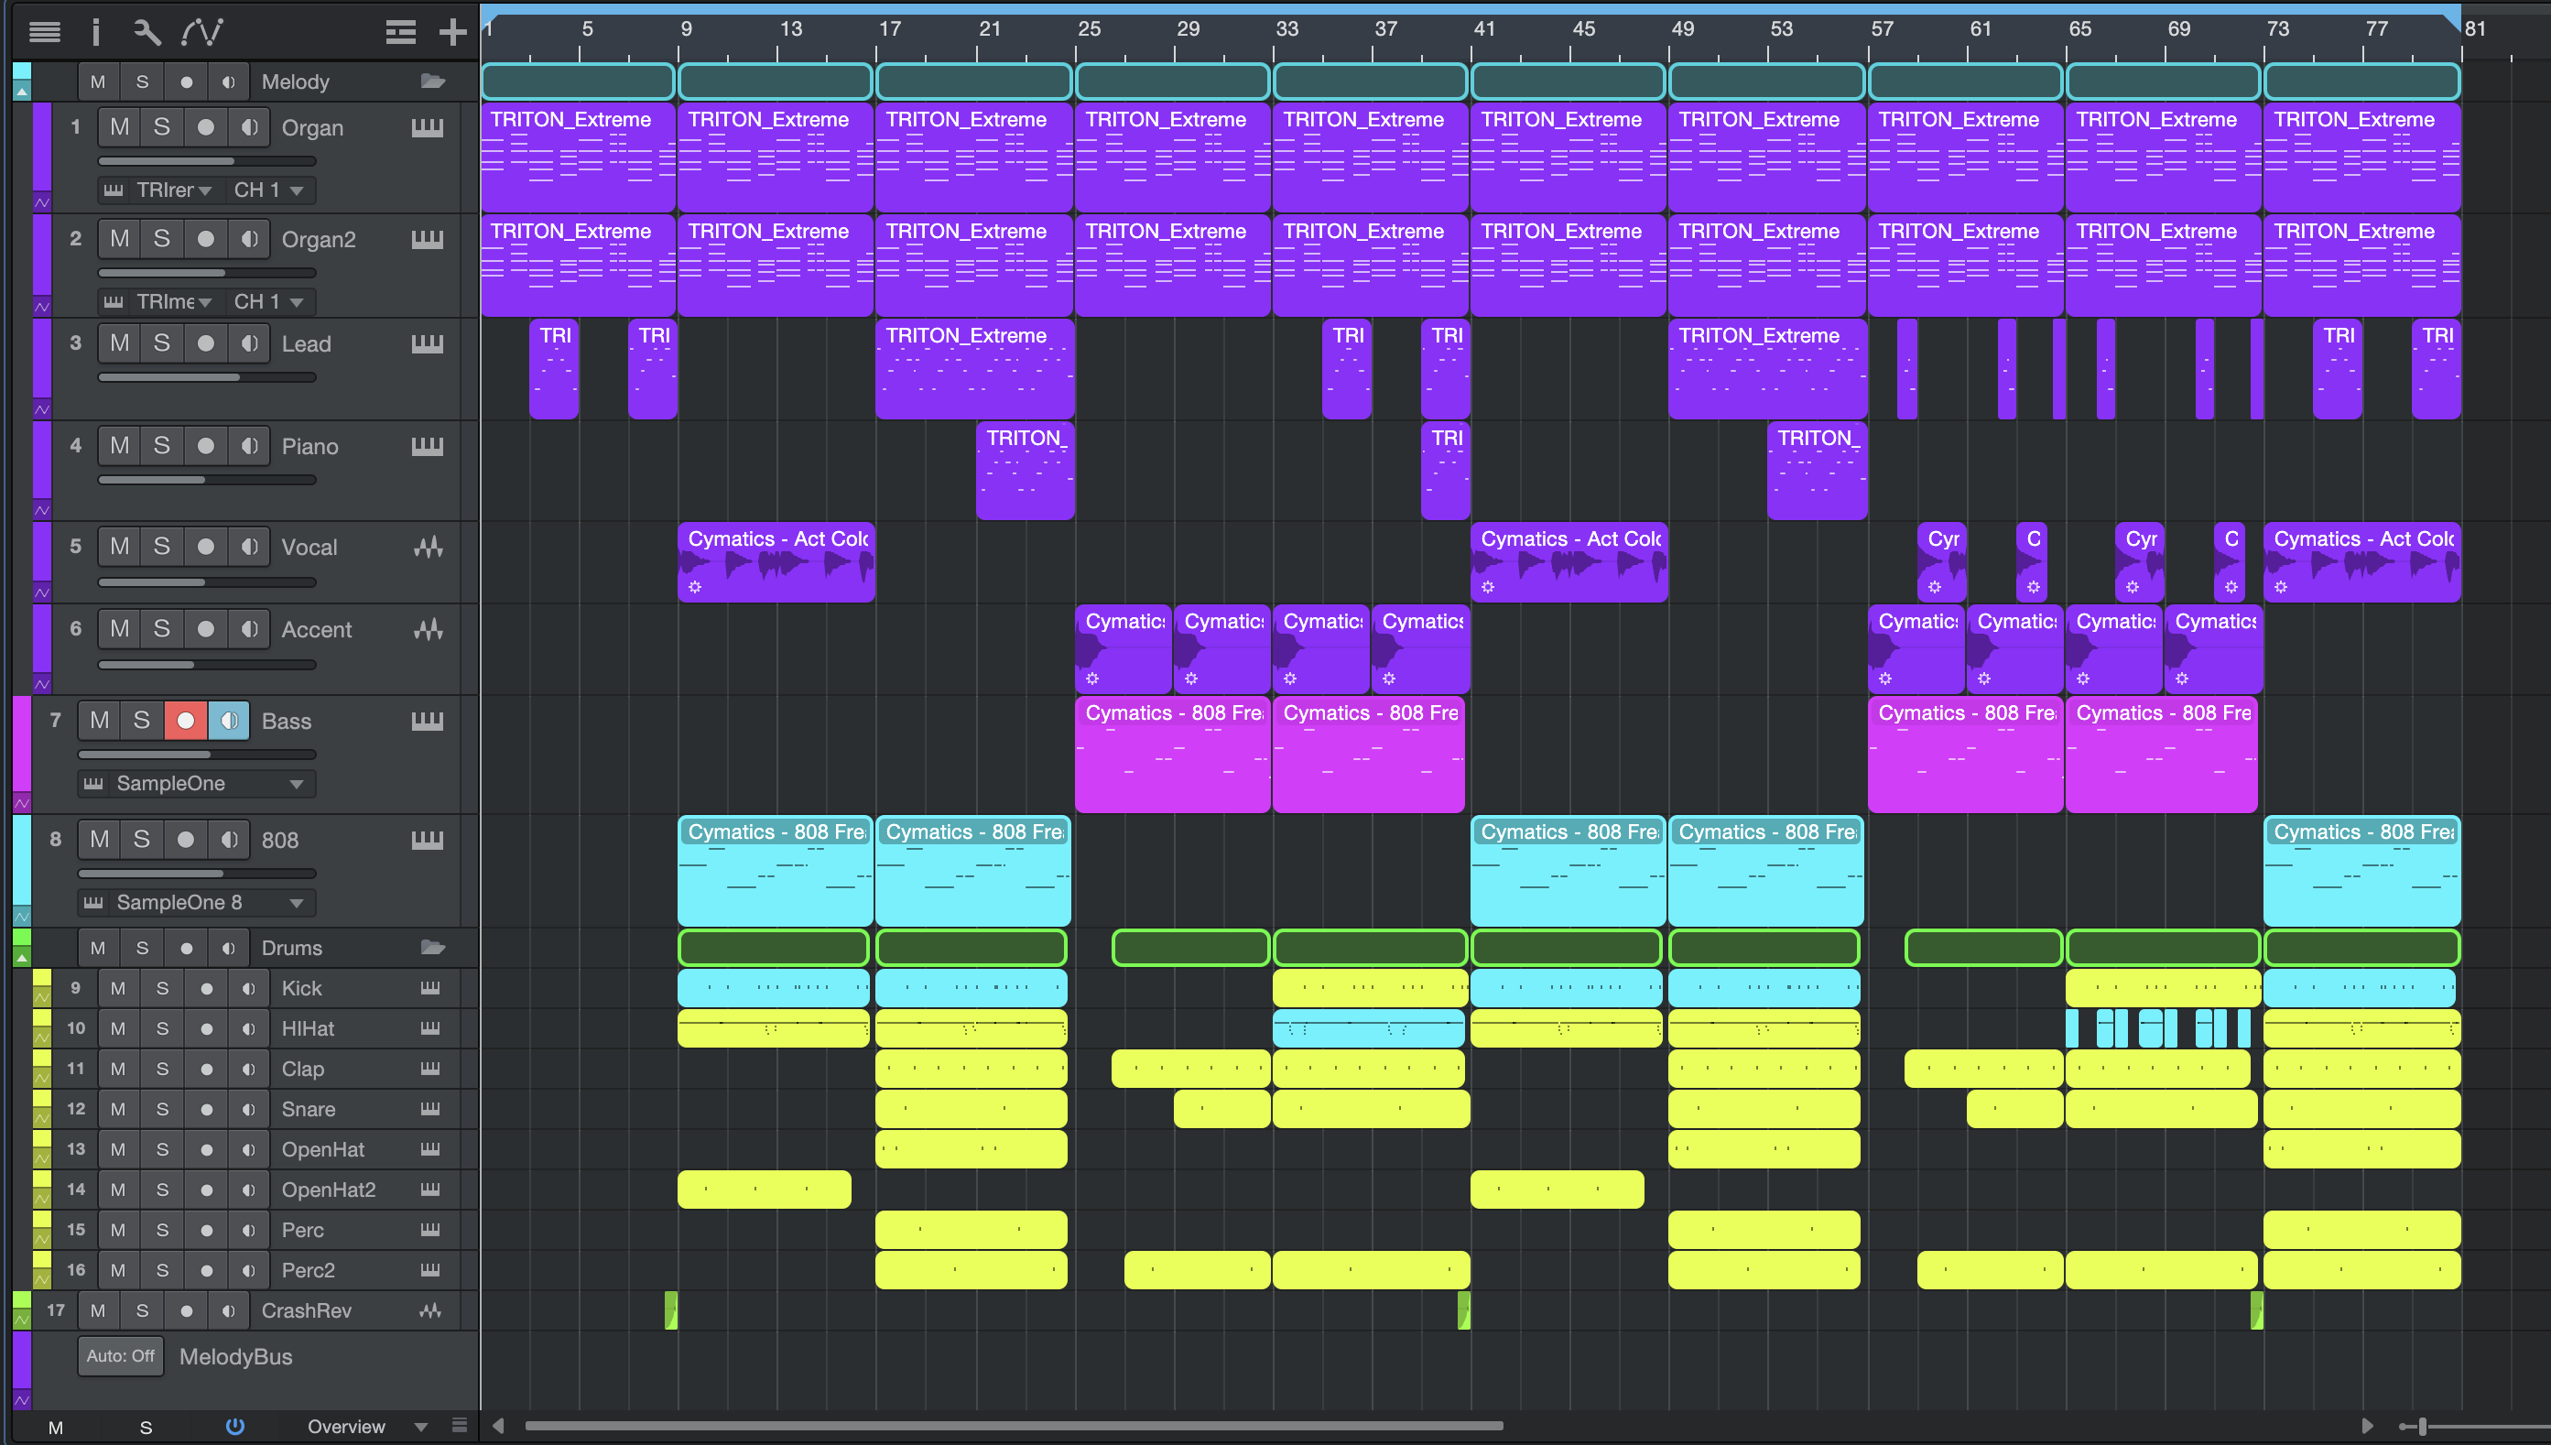
Task: Open the Drums folder icon
Action: tap(432, 948)
